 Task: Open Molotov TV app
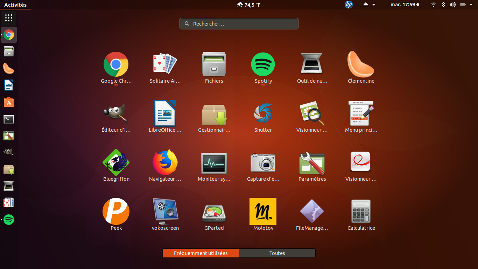tap(263, 212)
